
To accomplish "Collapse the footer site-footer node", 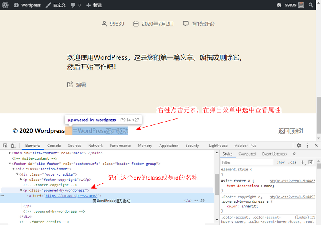I will click(x=10, y=164).
